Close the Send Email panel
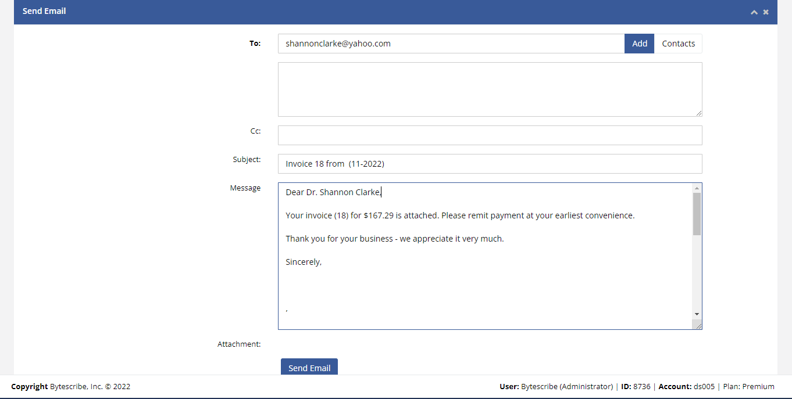 pos(766,12)
